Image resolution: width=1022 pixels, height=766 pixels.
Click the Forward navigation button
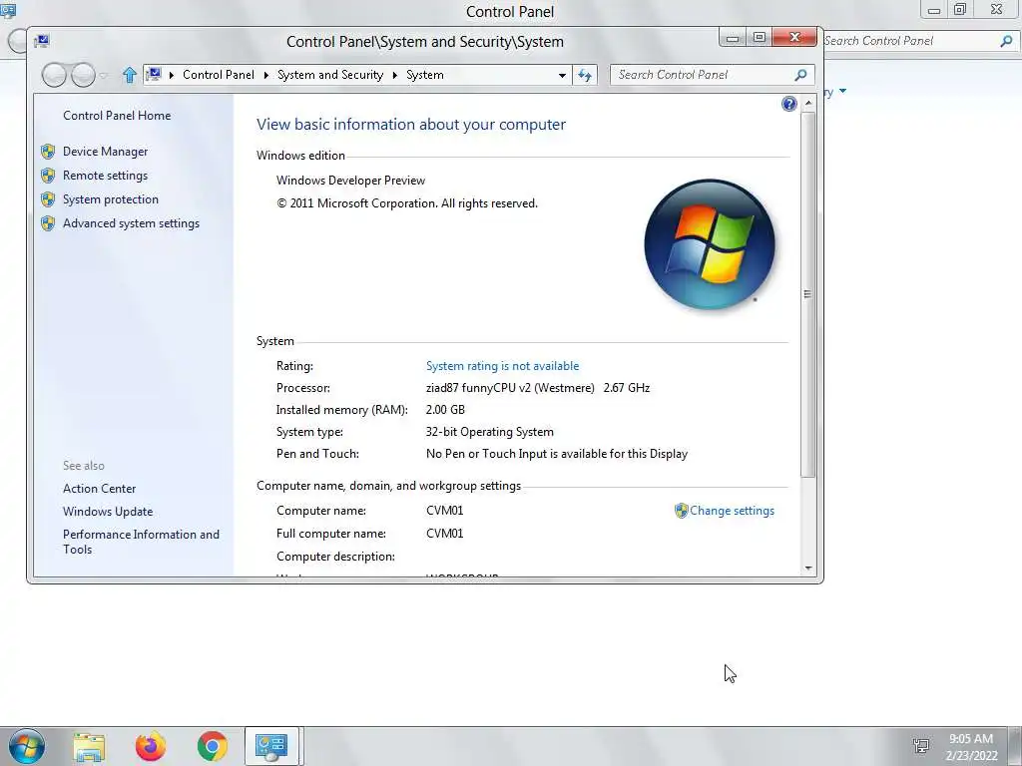[x=83, y=75]
